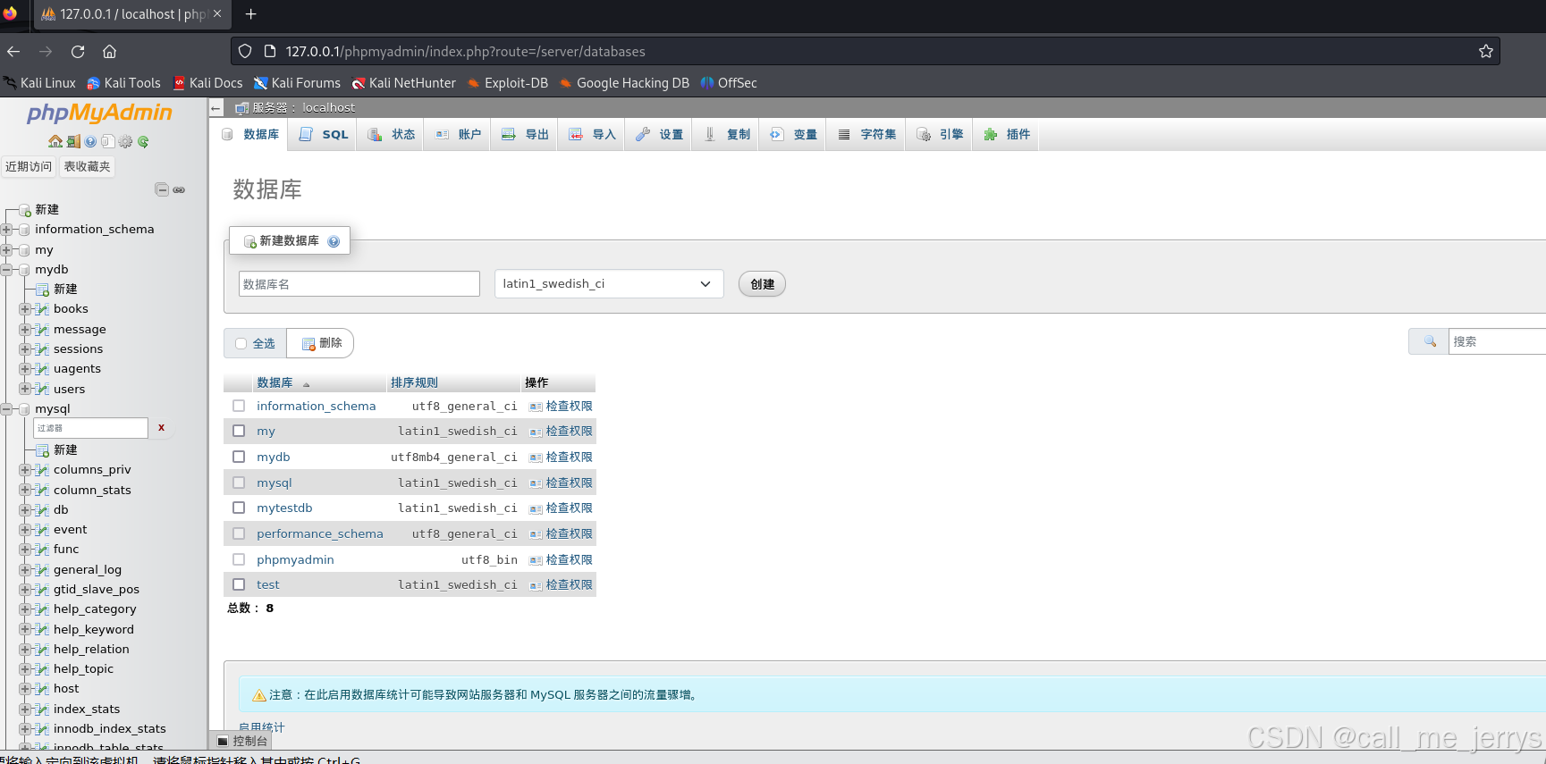Click 检查权限 icon for information_schema
This screenshot has height=764, width=1546.
(x=536, y=407)
